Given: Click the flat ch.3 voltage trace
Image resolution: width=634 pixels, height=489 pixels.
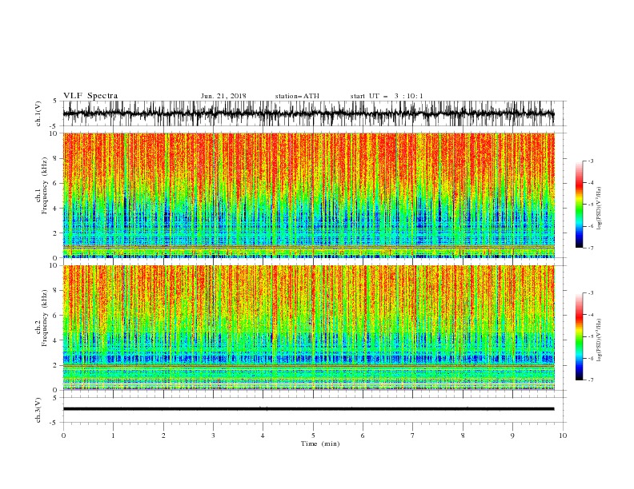Looking at the screenshot, I should click(308, 409).
